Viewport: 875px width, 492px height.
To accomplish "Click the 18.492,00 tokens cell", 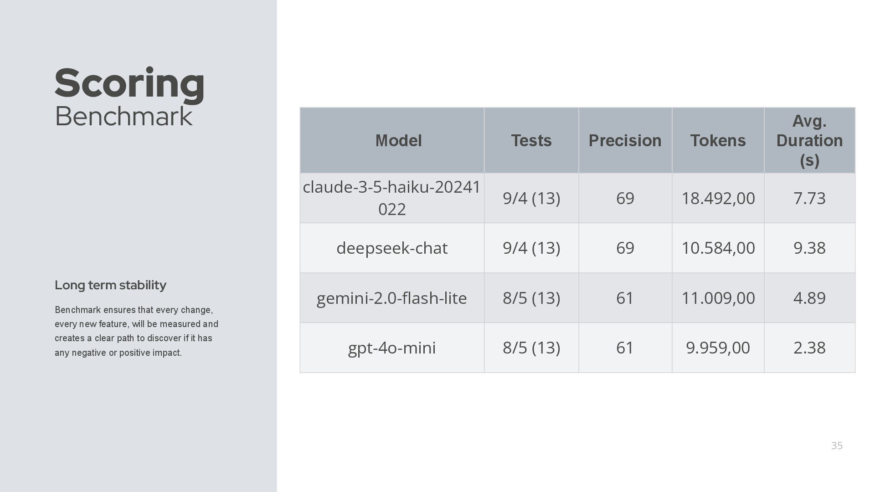I will click(x=718, y=198).
